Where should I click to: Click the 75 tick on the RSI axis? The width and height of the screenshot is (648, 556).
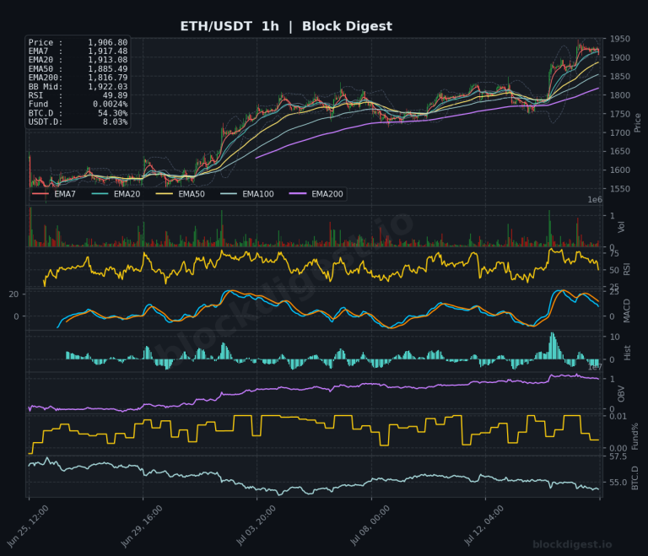tap(614, 253)
